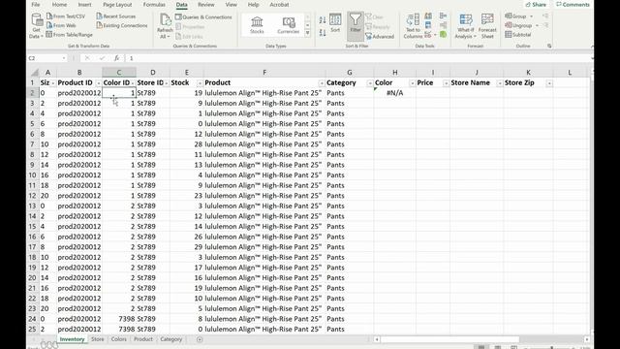Expand the Data Types gallery

point(308,34)
